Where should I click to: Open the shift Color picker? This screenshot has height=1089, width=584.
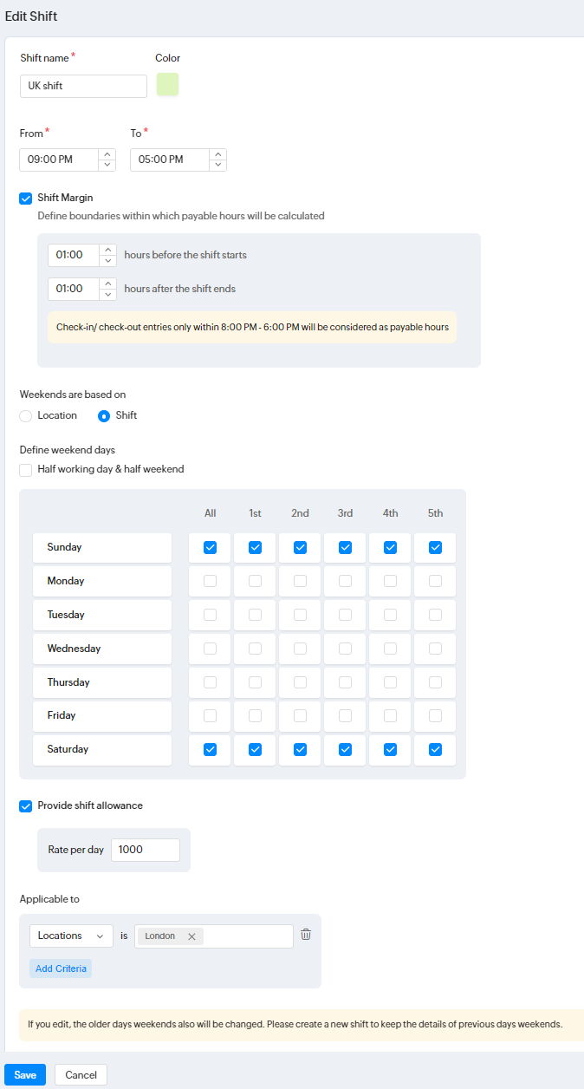pyautogui.click(x=166, y=84)
